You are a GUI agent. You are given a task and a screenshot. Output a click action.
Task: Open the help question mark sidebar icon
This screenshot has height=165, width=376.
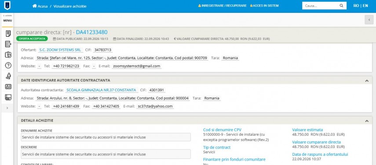8,65
